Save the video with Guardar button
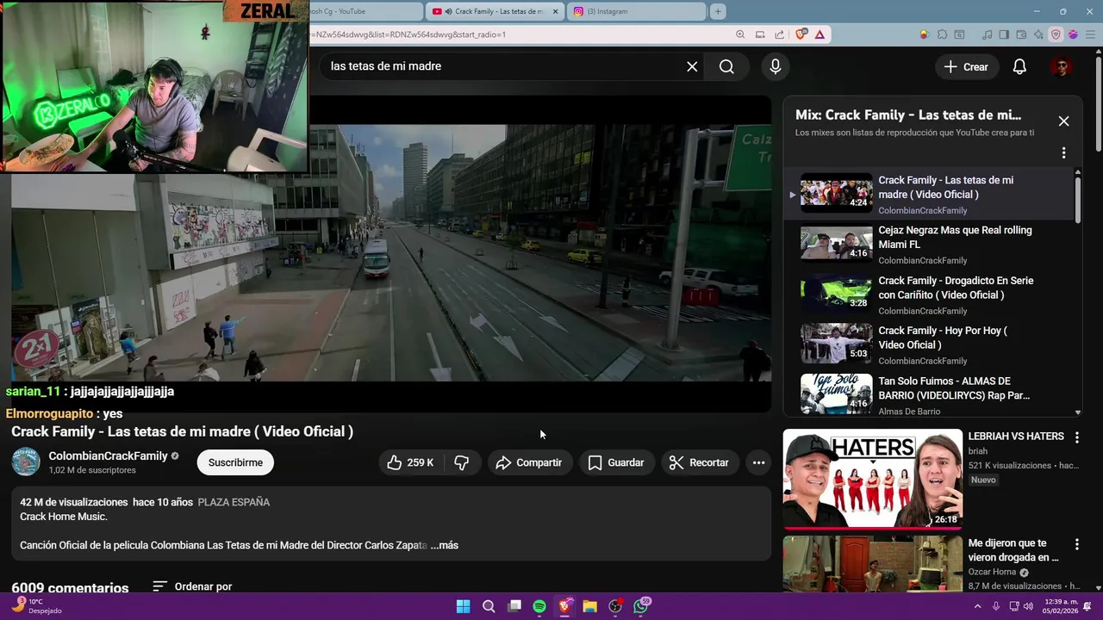The width and height of the screenshot is (1103, 620). click(616, 462)
